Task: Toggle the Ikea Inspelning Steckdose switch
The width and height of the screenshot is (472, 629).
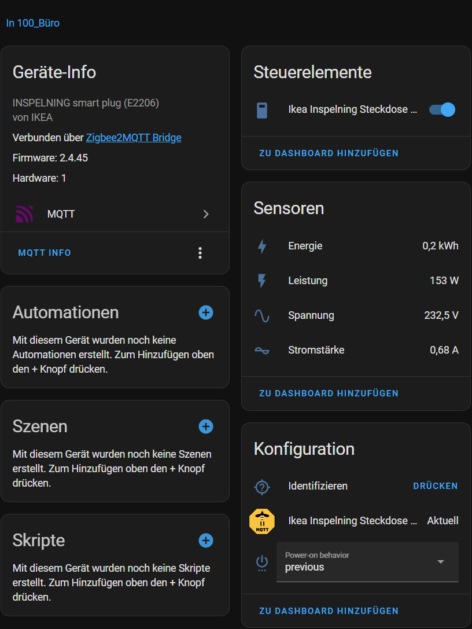Action: (x=442, y=110)
